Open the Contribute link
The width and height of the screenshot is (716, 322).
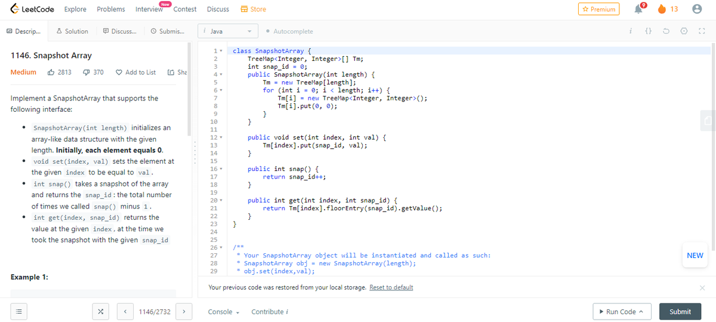pos(270,312)
